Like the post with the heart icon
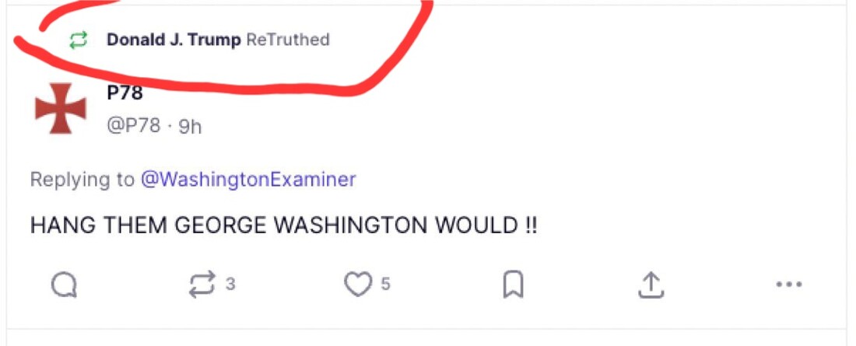This screenshot has height=346, width=856. pos(357,285)
